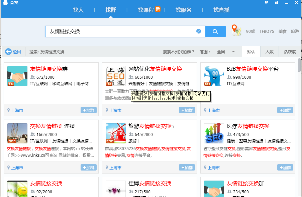The width and height of the screenshot is (302, 197).
Task: Click the blue magnifier search button
Action: point(215,31)
